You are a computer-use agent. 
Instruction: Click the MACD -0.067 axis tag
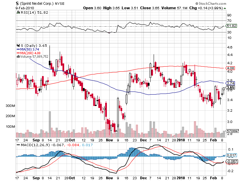pyautogui.click(x=231, y=161)
